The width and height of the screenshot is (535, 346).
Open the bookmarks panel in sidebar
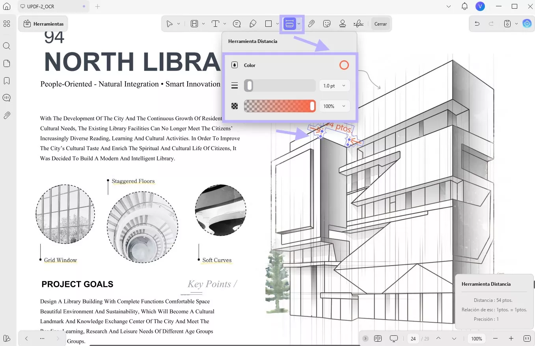point(7,81)
